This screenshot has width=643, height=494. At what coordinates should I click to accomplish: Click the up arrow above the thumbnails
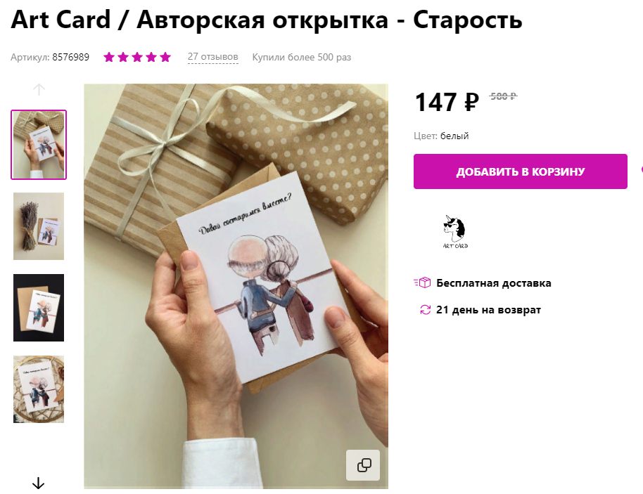pyautogui.click(x=39, y=89)
